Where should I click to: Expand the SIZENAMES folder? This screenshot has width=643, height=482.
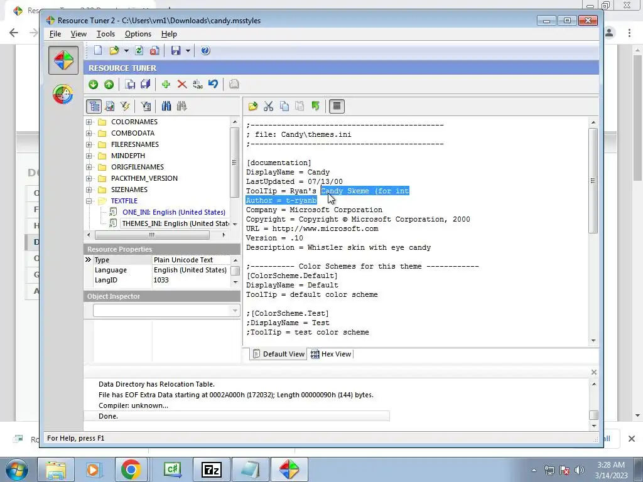click(89, 190)
